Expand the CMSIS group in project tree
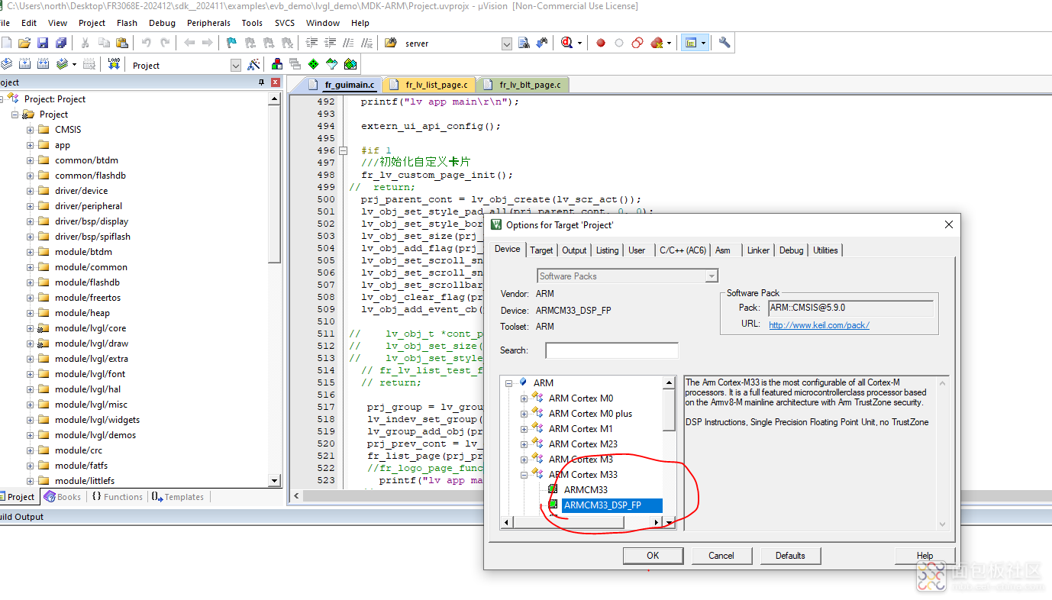The image size is (1052, 600). click(31, 130)
